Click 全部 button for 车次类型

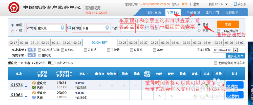coord(31,50)
